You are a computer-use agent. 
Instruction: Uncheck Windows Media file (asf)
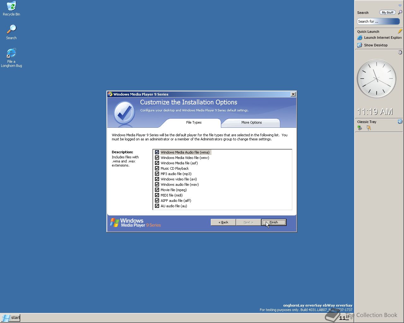click(x=157, y=163)
